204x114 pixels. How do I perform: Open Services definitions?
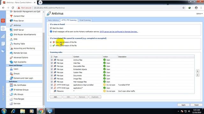(x=17, y=104)
